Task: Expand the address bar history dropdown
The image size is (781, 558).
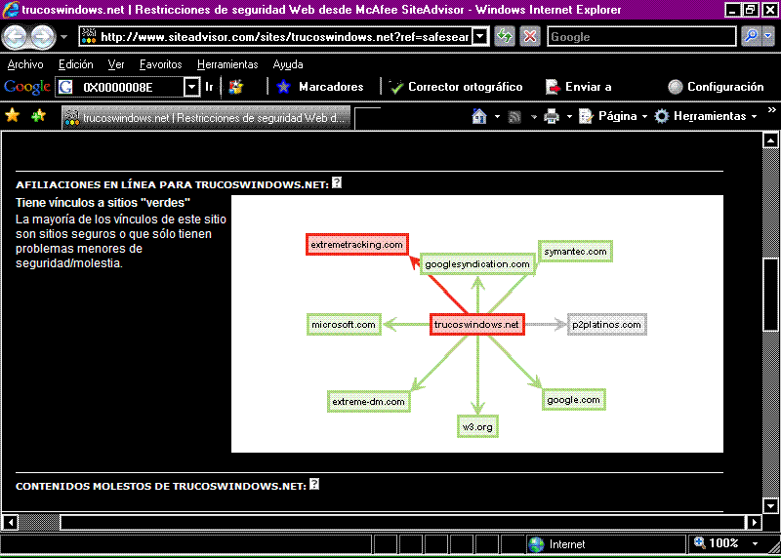Action: click(480, 36)
